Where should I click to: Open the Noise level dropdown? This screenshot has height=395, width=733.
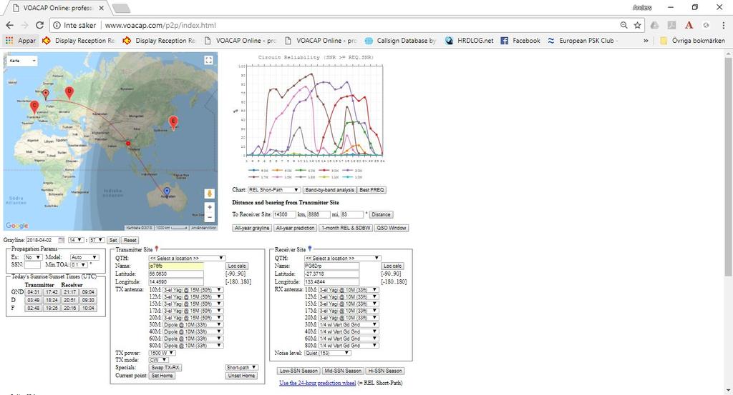click(327, 353)
